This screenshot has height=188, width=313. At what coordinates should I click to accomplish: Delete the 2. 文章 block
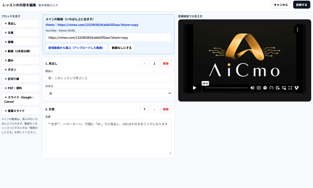tap(166, 109)
